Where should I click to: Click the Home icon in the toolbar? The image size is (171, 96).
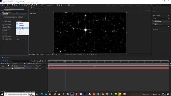[2, 5]
